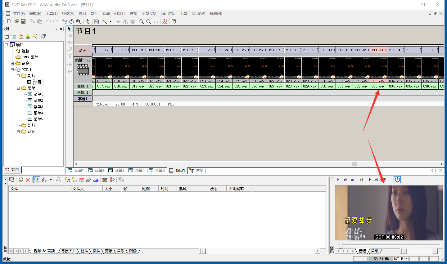The height and width of the screenshot is (264, 447).
Task: Switch to the 背景图片 assets tab
Action: pyautogui.click(x=69, y=251)
